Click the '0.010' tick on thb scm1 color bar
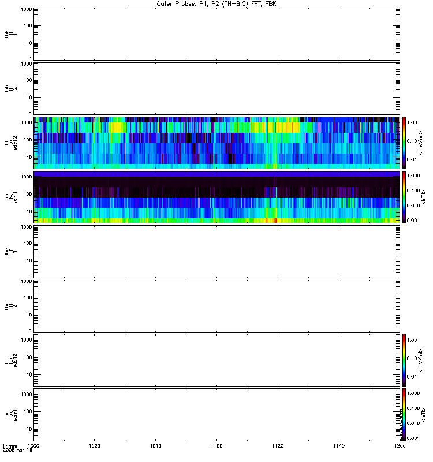 point(413,206)
